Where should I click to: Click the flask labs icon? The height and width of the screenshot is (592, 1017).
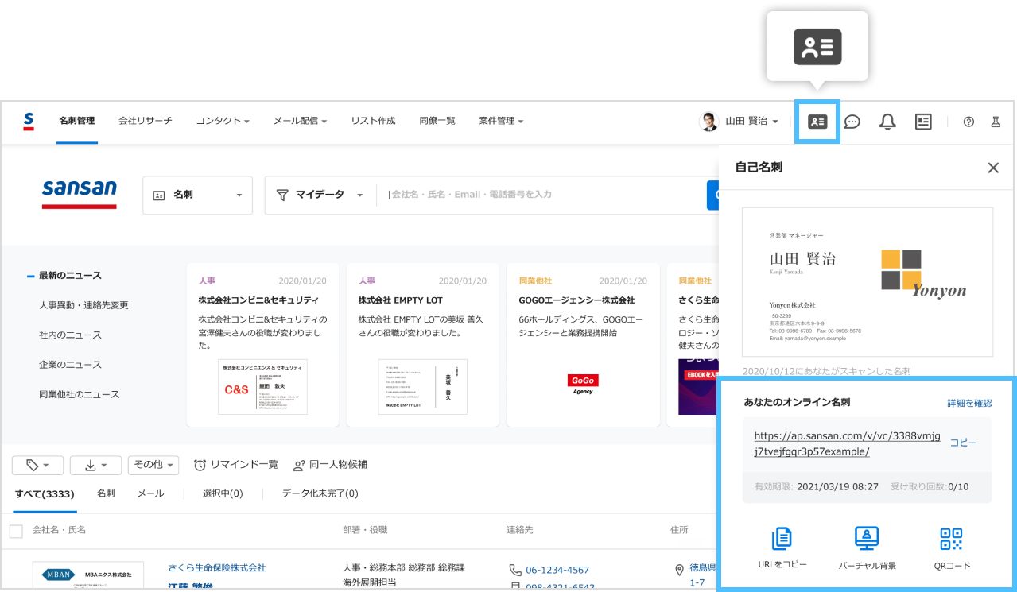[x=995, y=122]
